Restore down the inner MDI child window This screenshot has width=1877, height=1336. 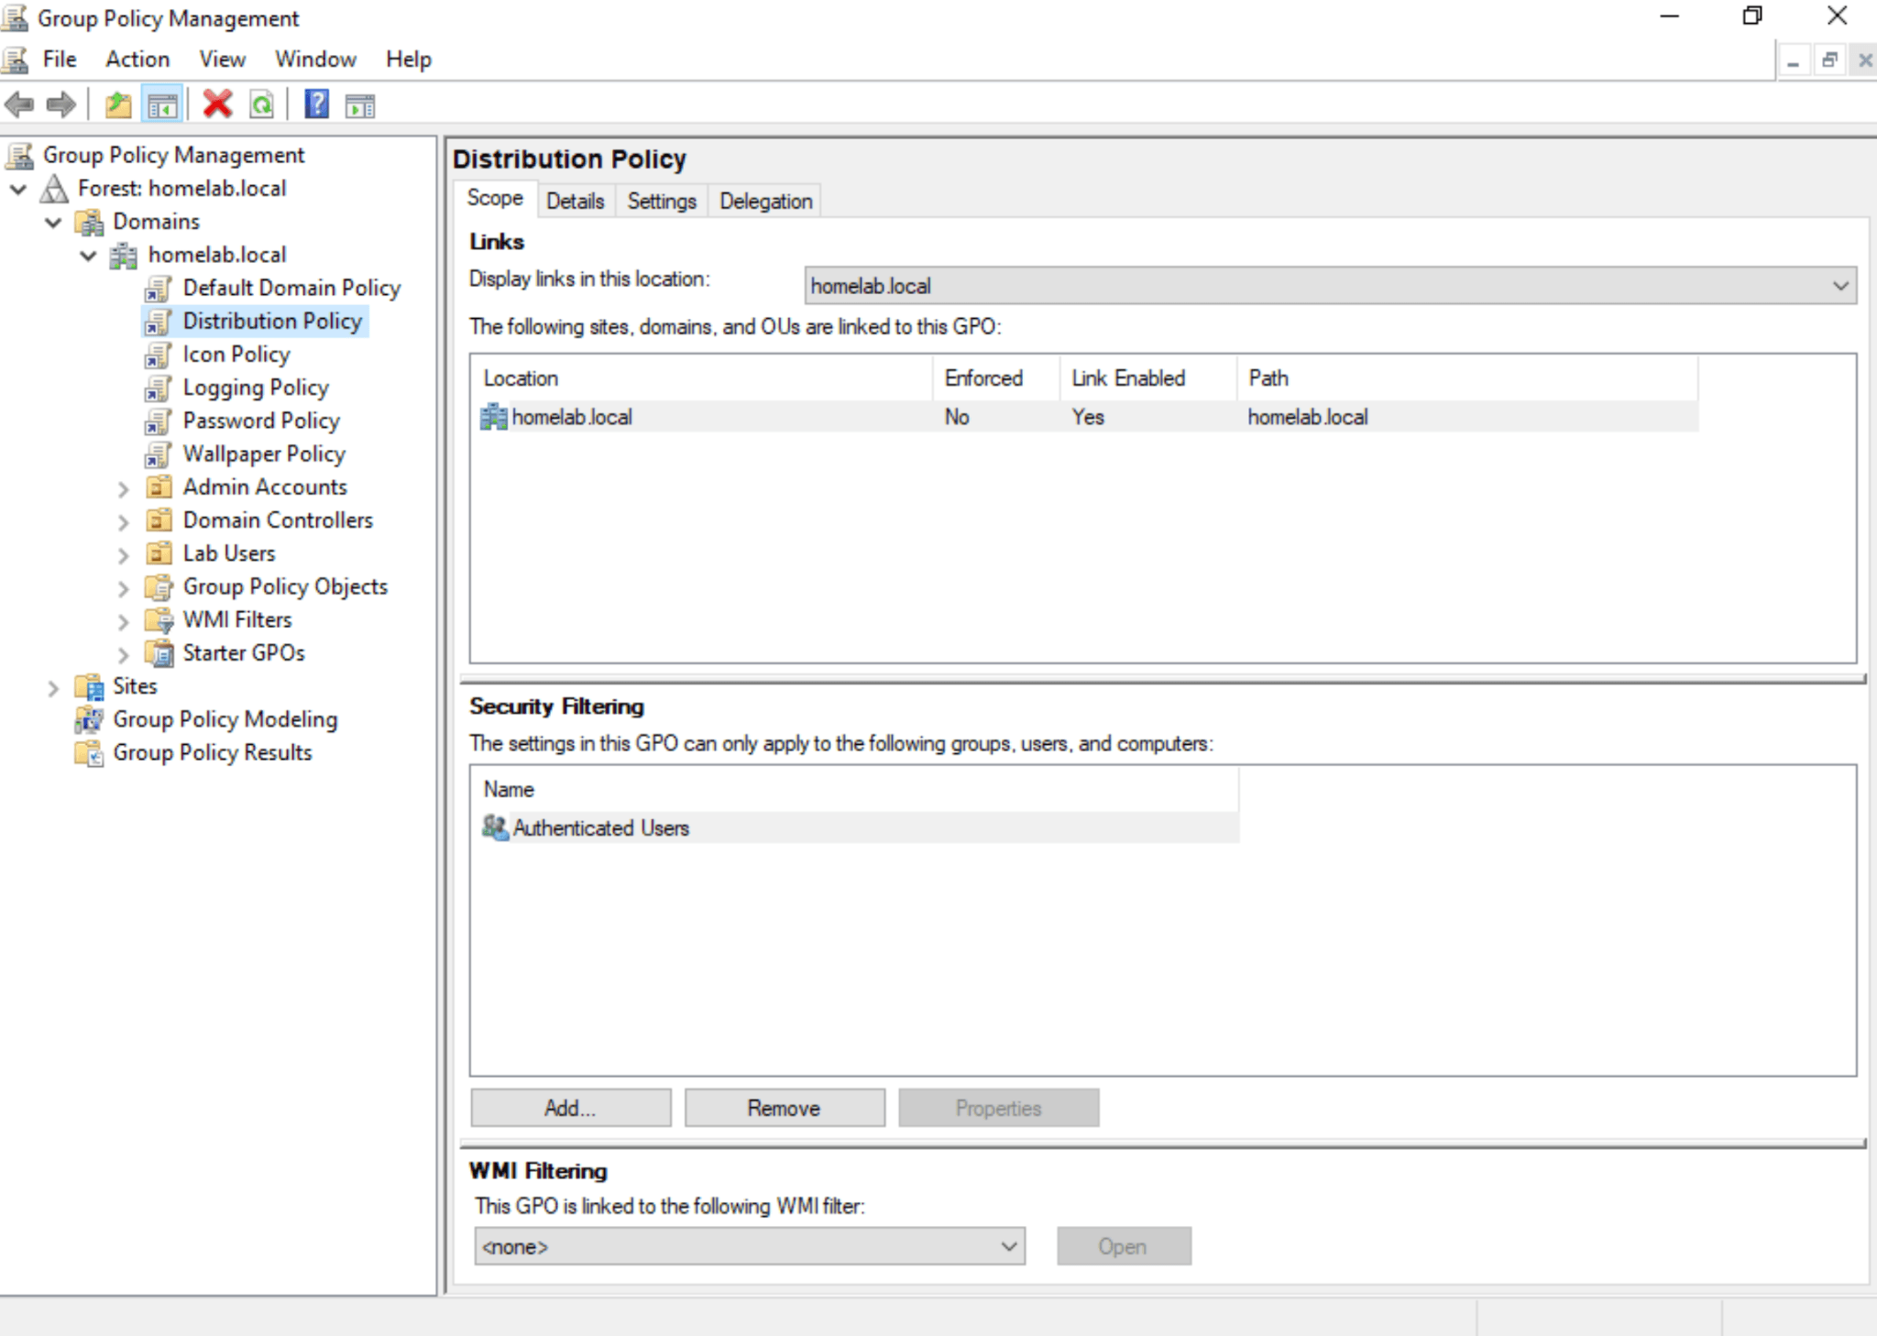1829,60
